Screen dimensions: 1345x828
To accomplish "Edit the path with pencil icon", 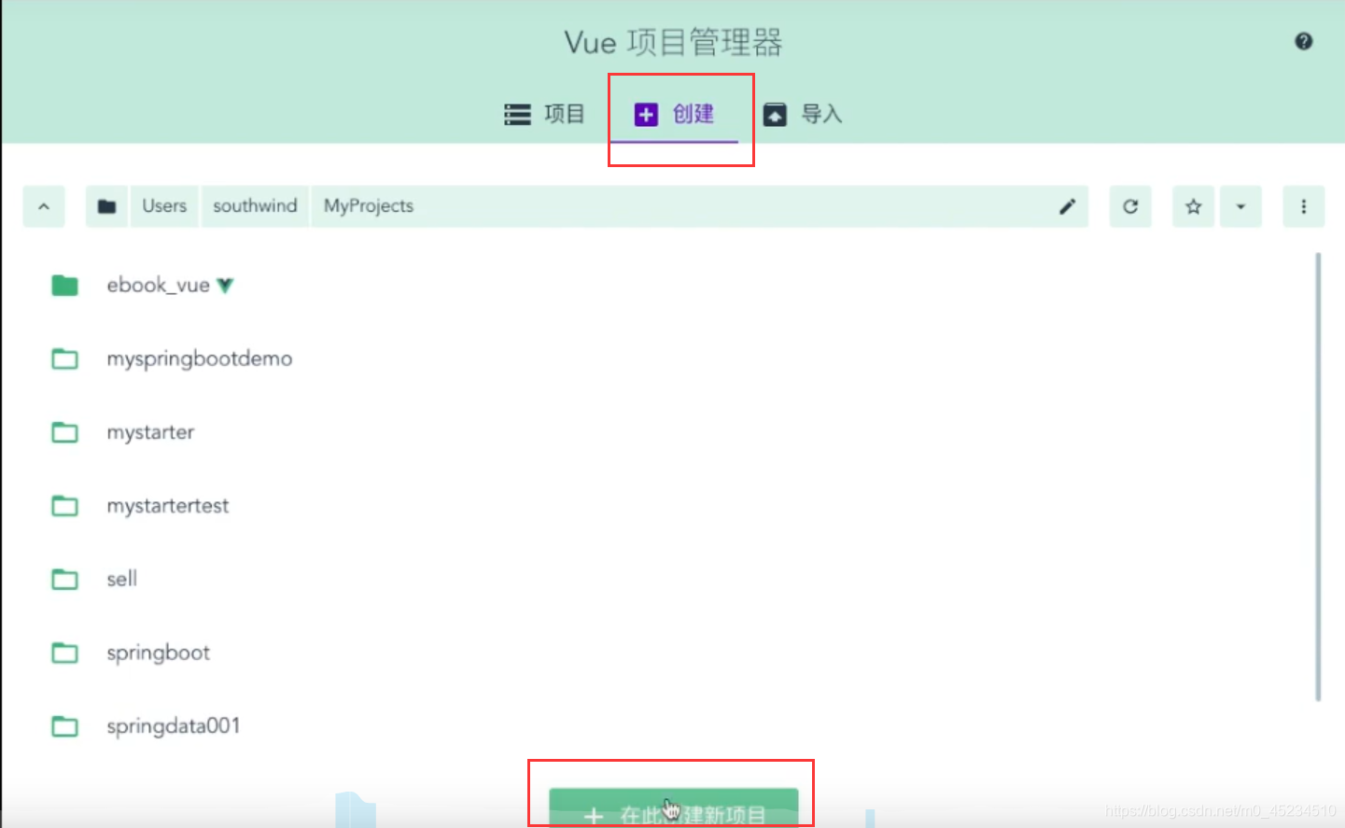I will point(1067,206).
